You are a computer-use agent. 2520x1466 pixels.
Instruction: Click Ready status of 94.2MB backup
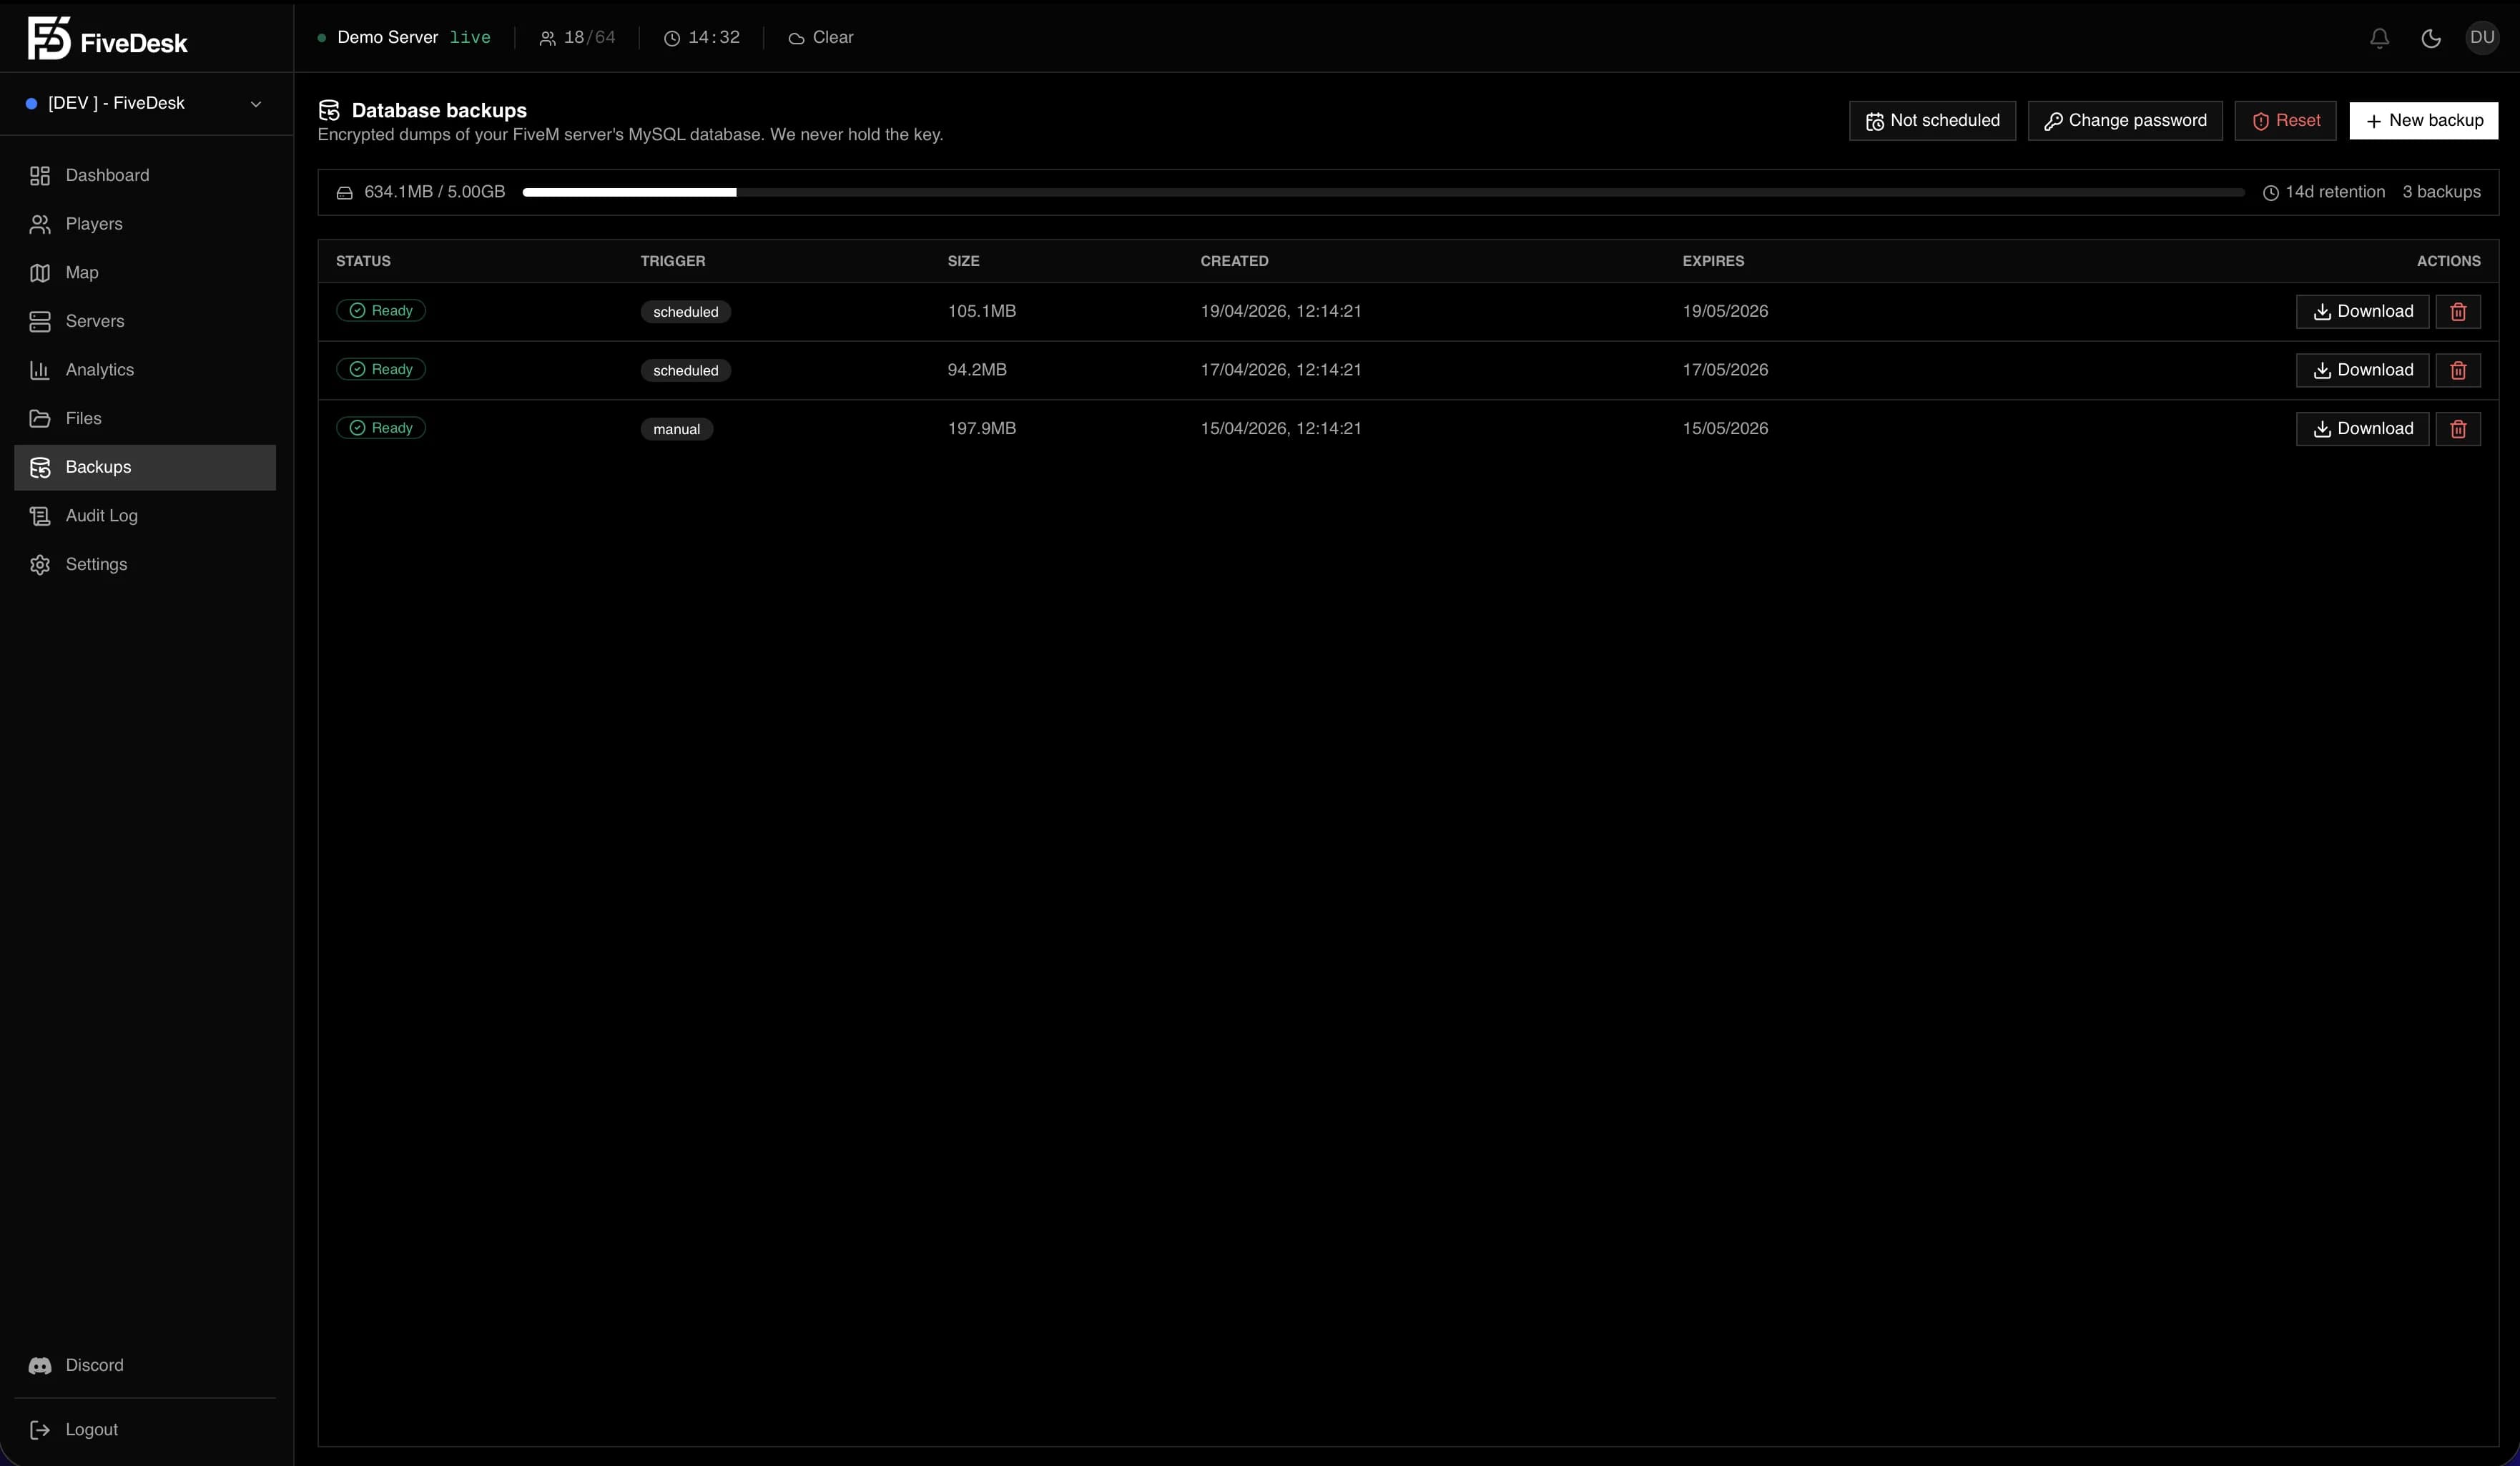(x=381, y=369)
